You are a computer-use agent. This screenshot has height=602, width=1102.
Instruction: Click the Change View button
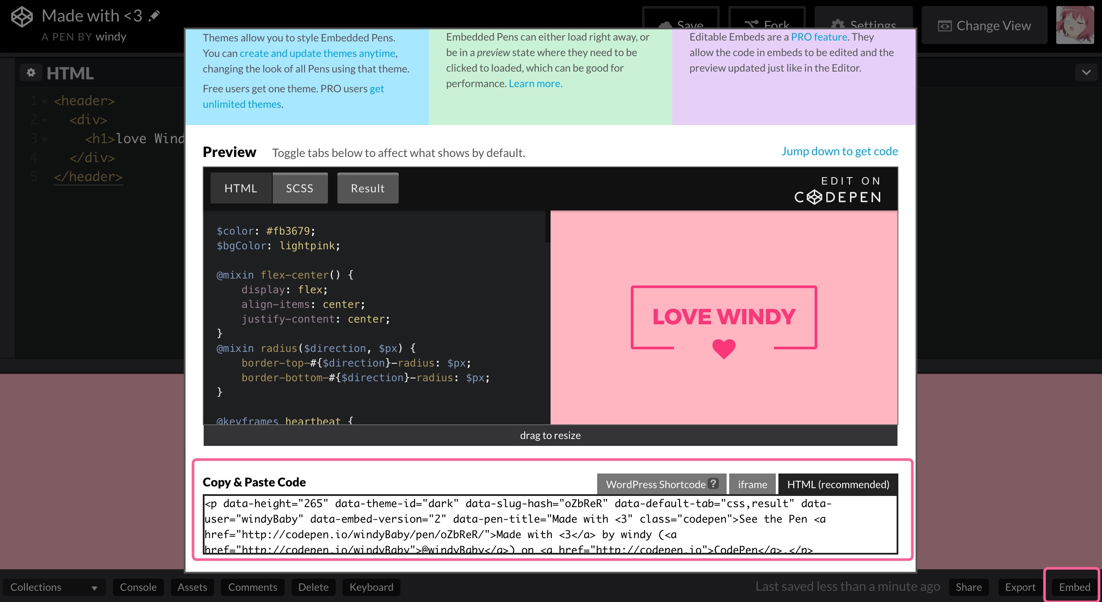point(984,25)
